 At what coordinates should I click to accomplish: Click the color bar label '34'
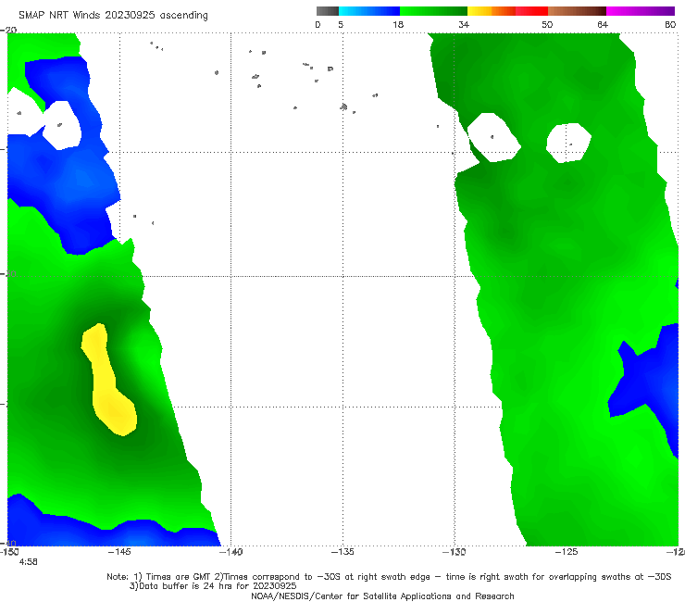point(464,24)
